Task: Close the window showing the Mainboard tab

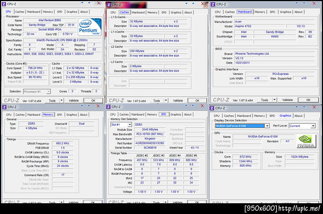Action: tap(314, 3)
